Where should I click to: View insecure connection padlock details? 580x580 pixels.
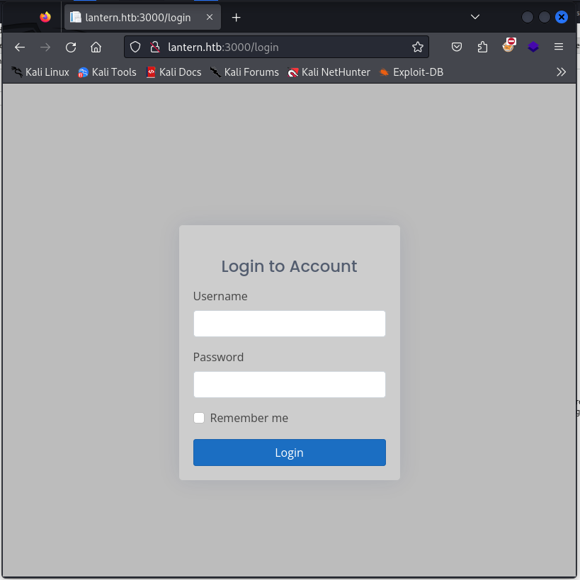155,47
